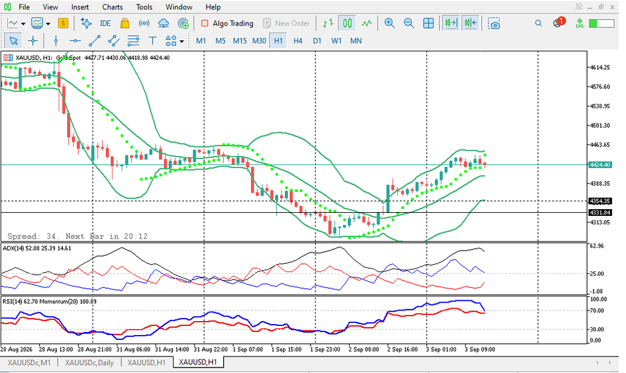Image resolution: width=626 pixels, height=373 pixels.
Task: Click the green copy signals add icon
Action: (x=183, y=24)
